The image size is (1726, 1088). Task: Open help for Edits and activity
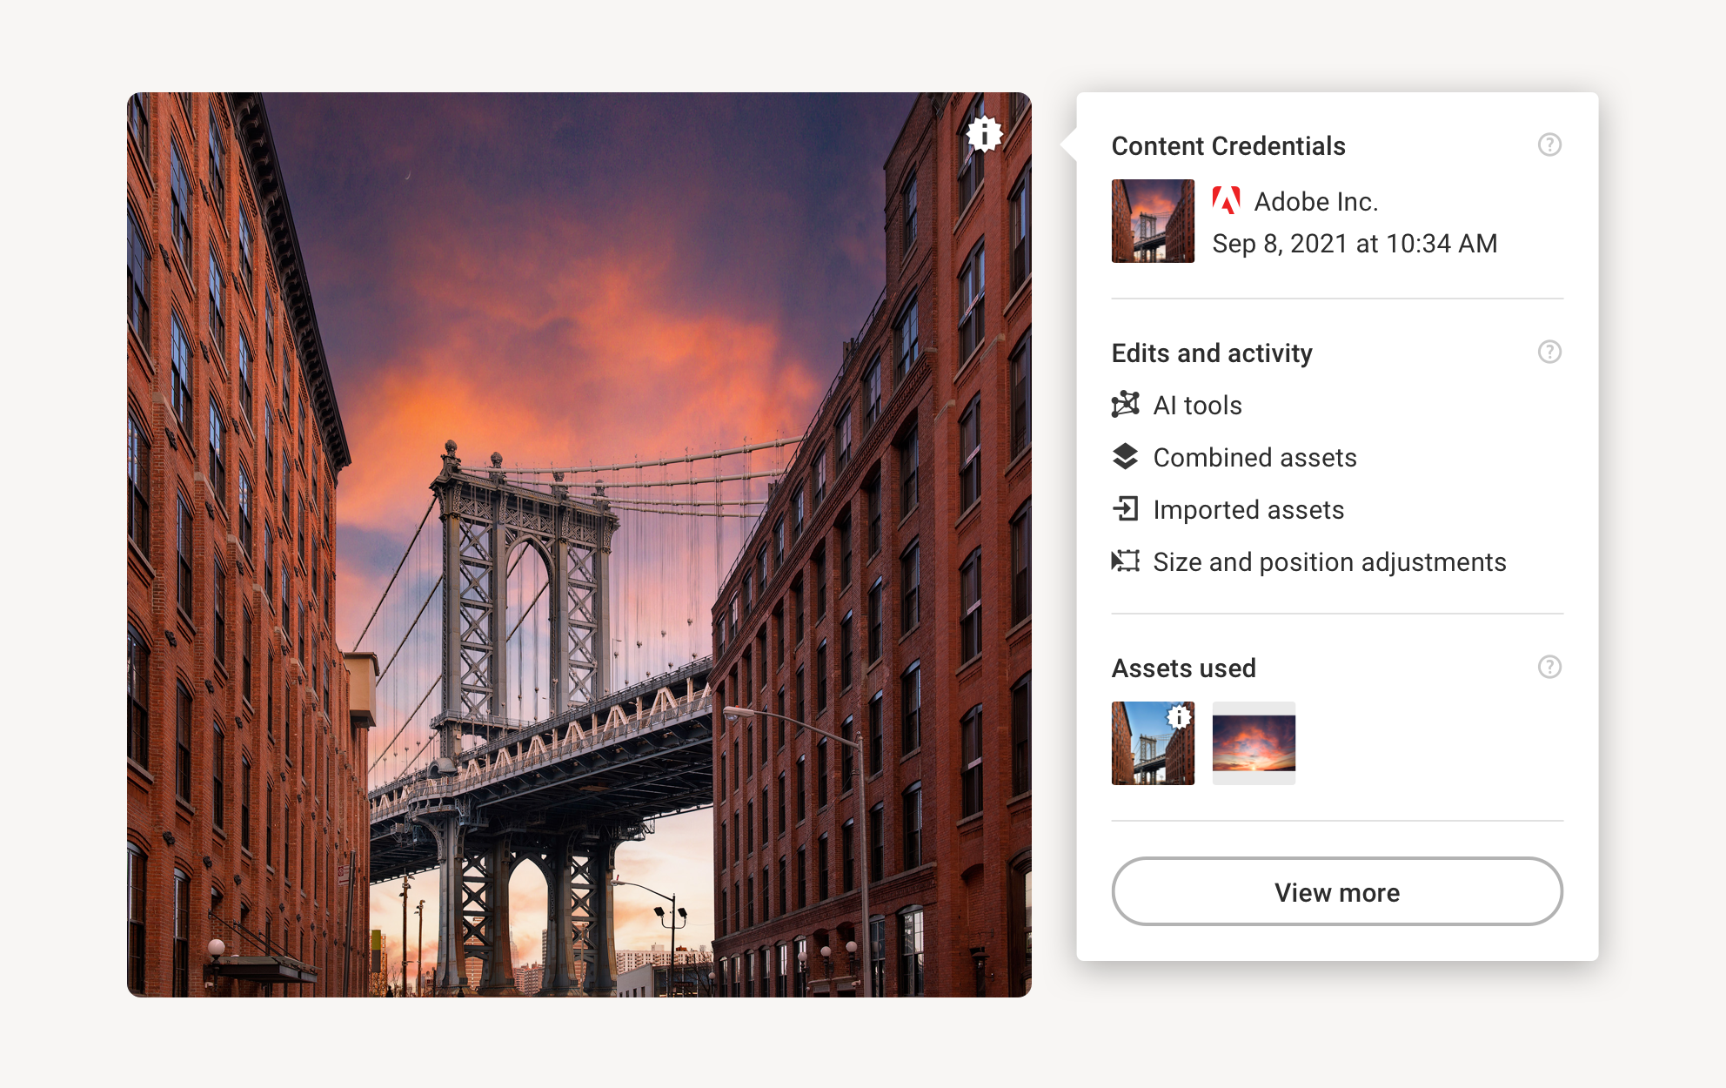point(1549,352)
